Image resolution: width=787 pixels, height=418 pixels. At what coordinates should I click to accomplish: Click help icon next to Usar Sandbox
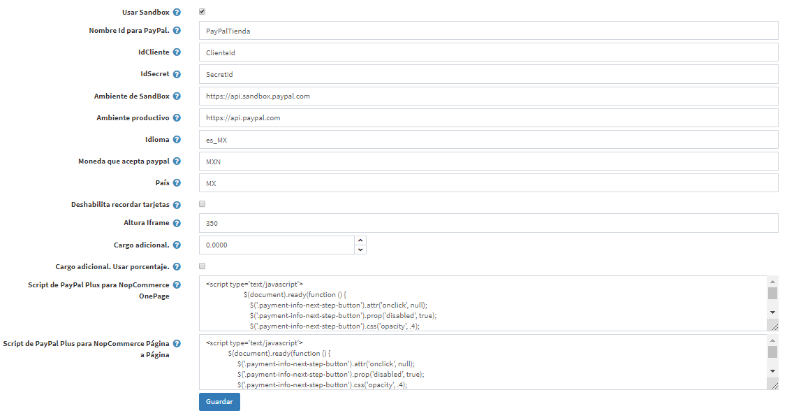[x=177, y=12]
